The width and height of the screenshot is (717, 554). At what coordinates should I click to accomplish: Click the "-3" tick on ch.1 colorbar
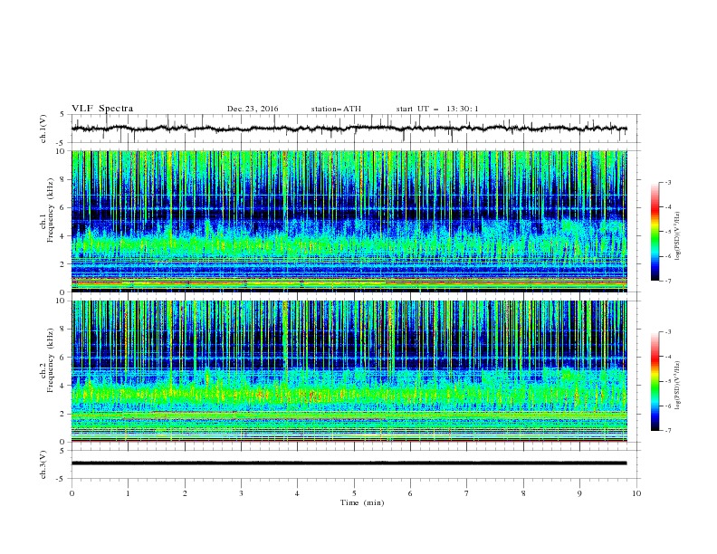667,182
